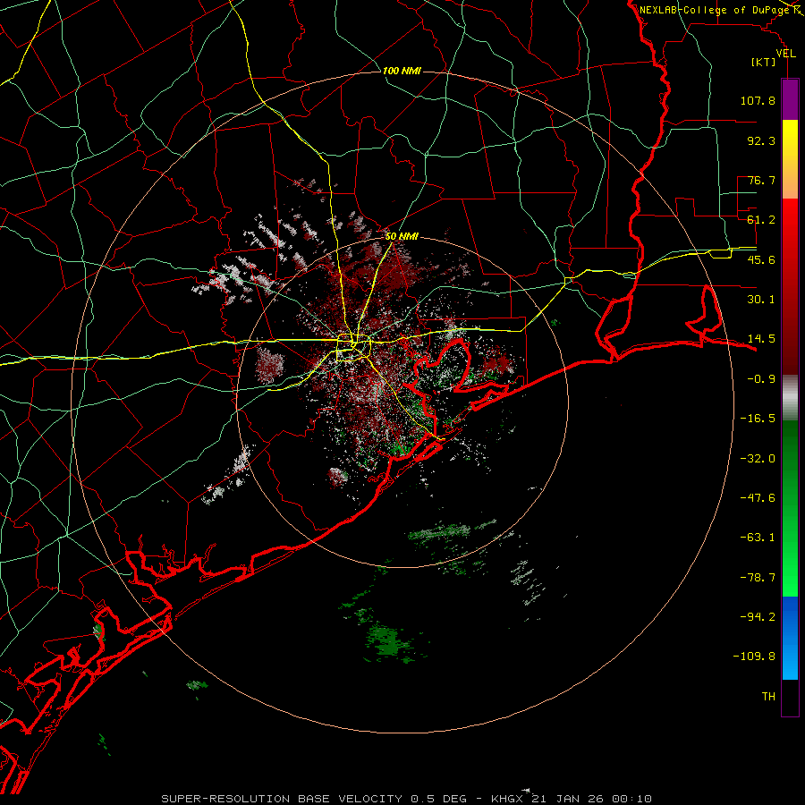Click the 100 NMI range ring label
Image resolution: width=805 pixels, height=805 pixels.
pyautogui.click(x=402, y=71)
